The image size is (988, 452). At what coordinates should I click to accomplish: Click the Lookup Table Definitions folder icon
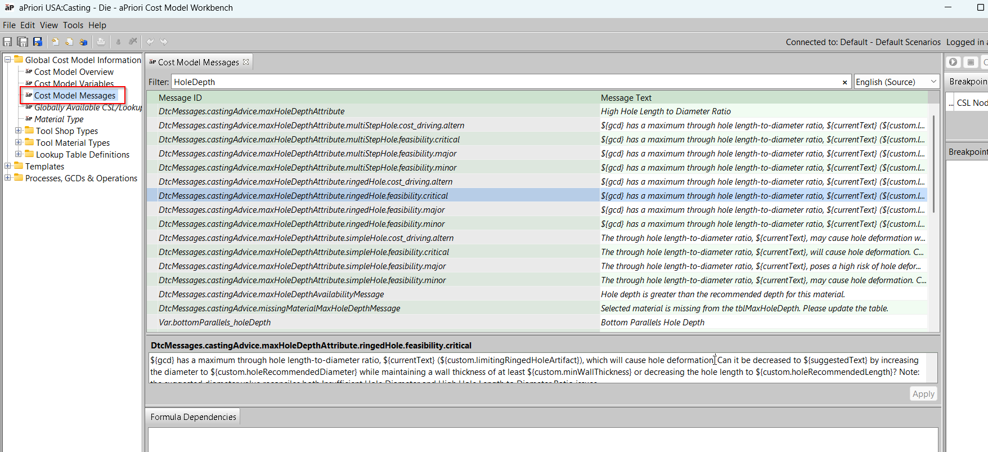(29, 154)
